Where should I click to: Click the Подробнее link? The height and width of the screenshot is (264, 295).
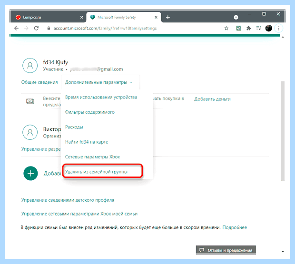pyautogui.click(x=235, y=227)
